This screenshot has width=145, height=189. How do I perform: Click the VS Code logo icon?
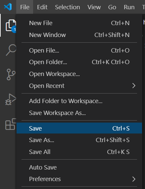point(8,7)
